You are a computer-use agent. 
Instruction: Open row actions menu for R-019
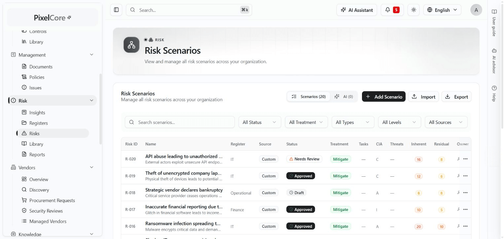pyautogui.click(x=465, y=176)
